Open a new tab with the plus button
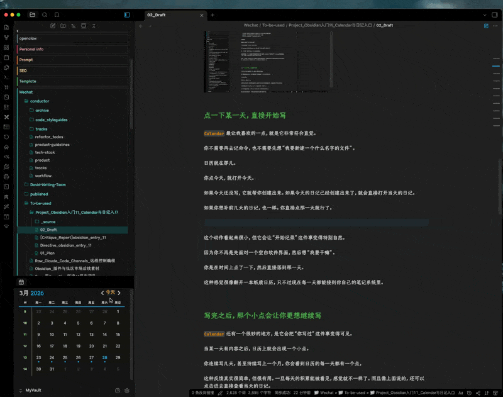The image size is (503, 397). 213,15
